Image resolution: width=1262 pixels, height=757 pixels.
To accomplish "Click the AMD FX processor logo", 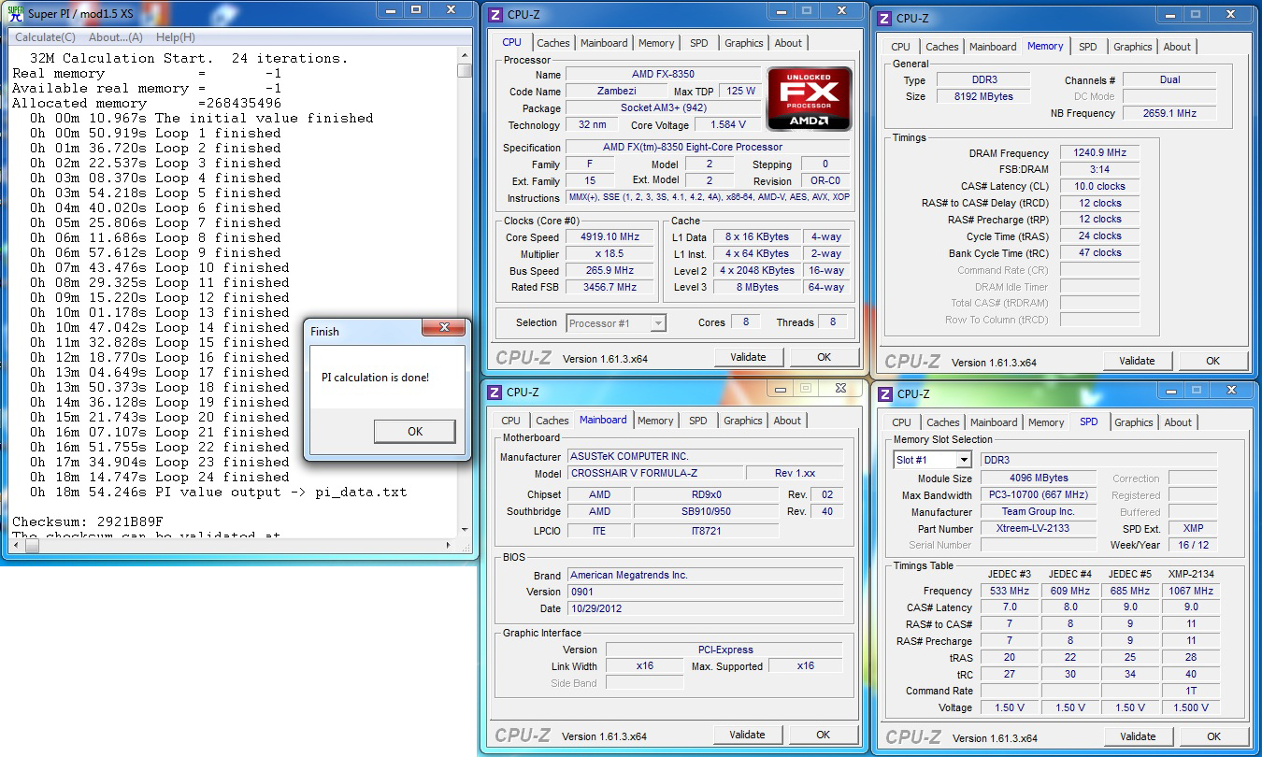I will (x=809, y=98).
